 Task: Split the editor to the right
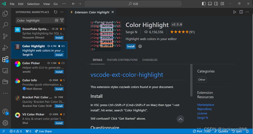click(241, 12)
